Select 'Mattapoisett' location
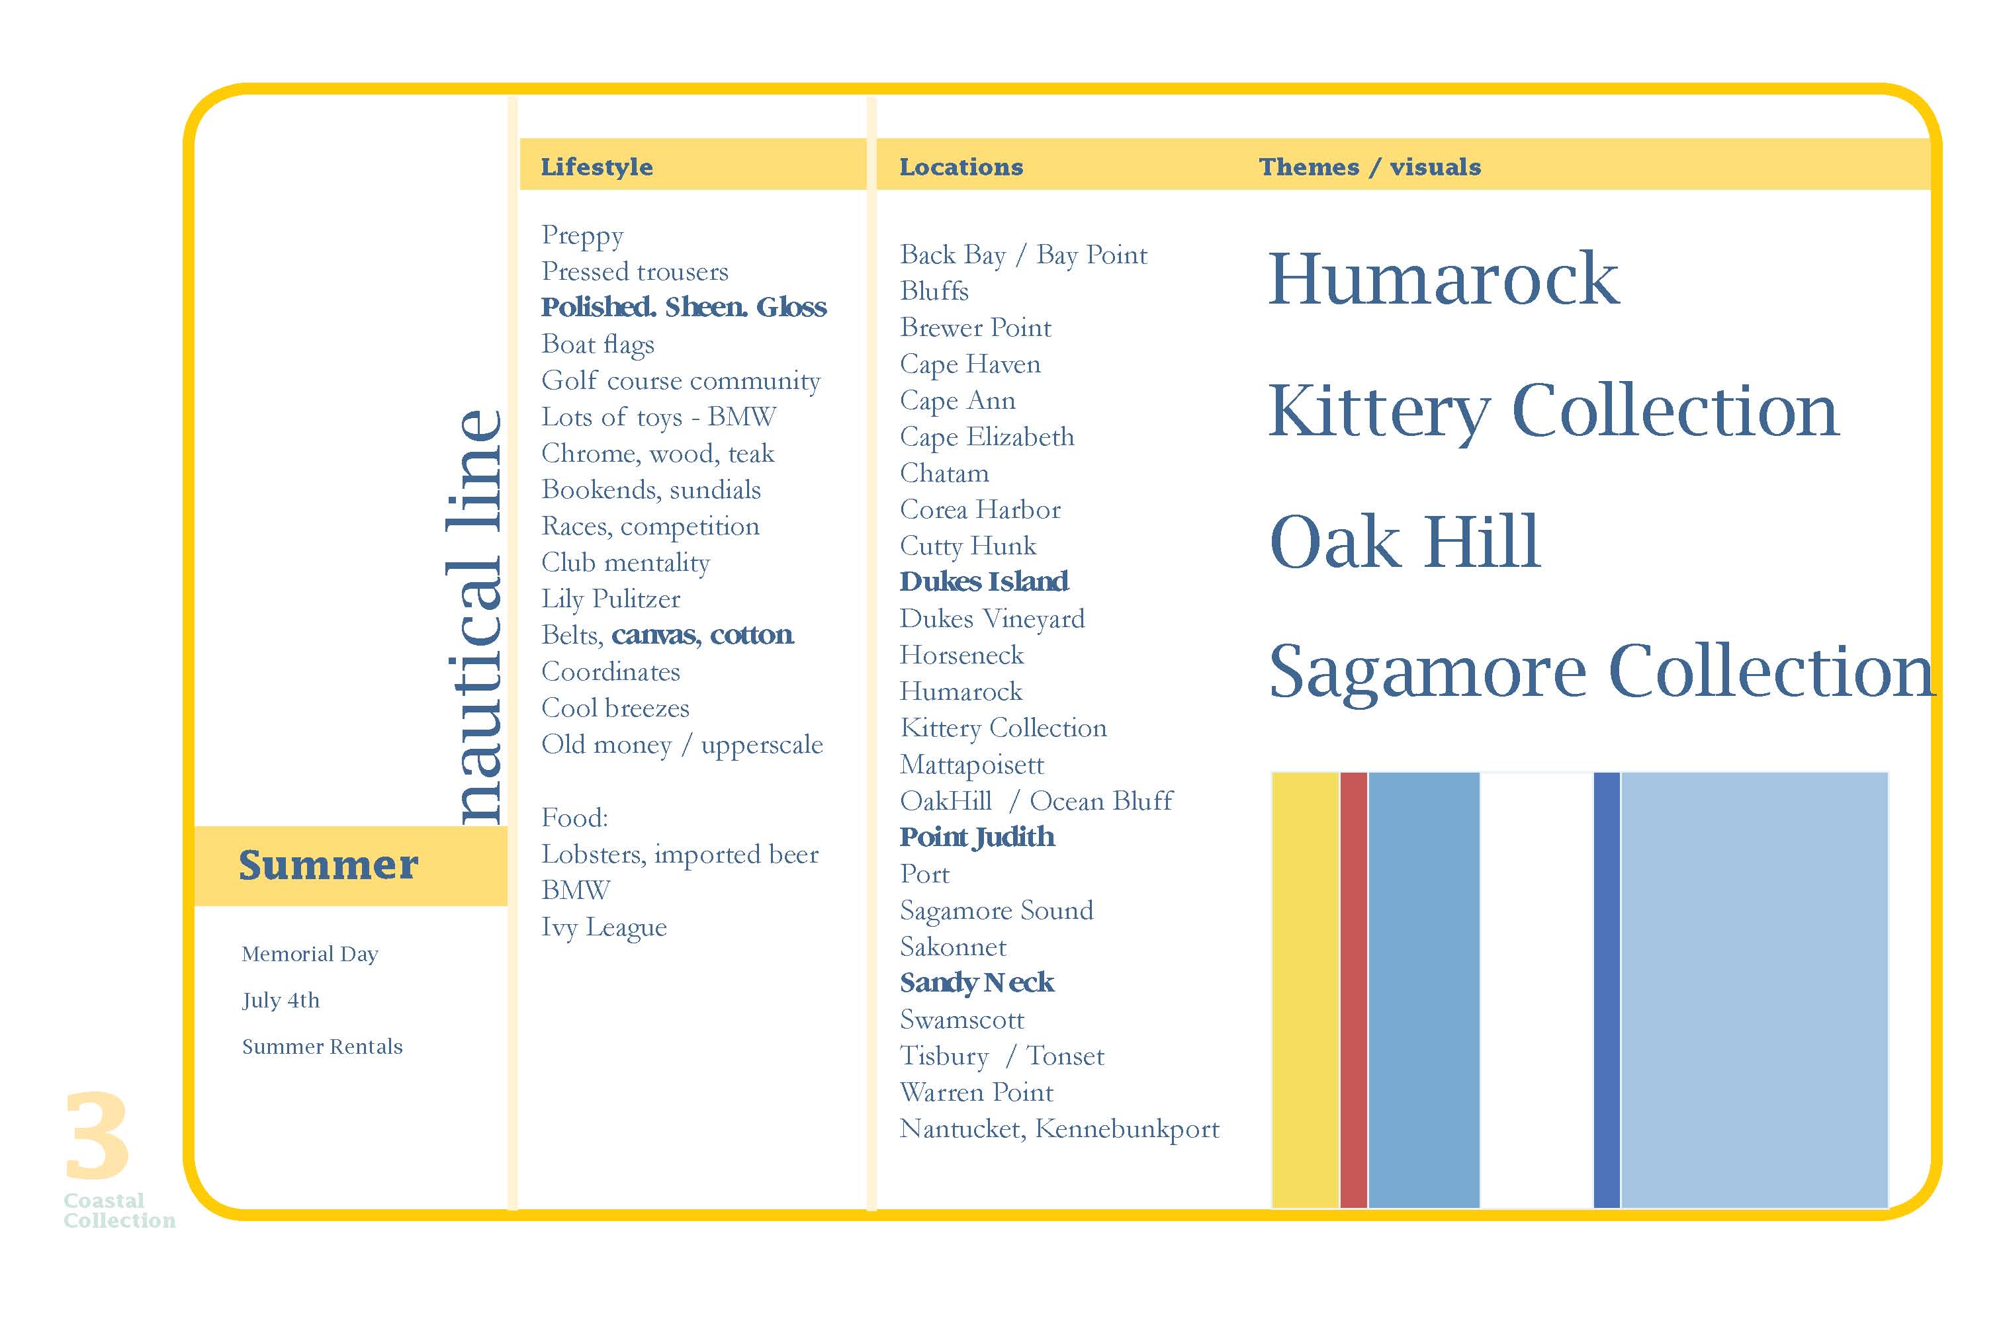Image resolution: width=2007 pixels, height=1323 pixels. click(972, 765)
